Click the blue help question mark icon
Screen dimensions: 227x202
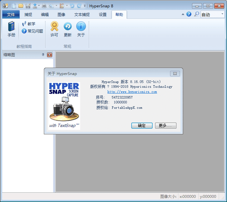(189, 14)
